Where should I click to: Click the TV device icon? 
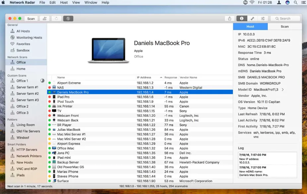[x=54, y=111]
